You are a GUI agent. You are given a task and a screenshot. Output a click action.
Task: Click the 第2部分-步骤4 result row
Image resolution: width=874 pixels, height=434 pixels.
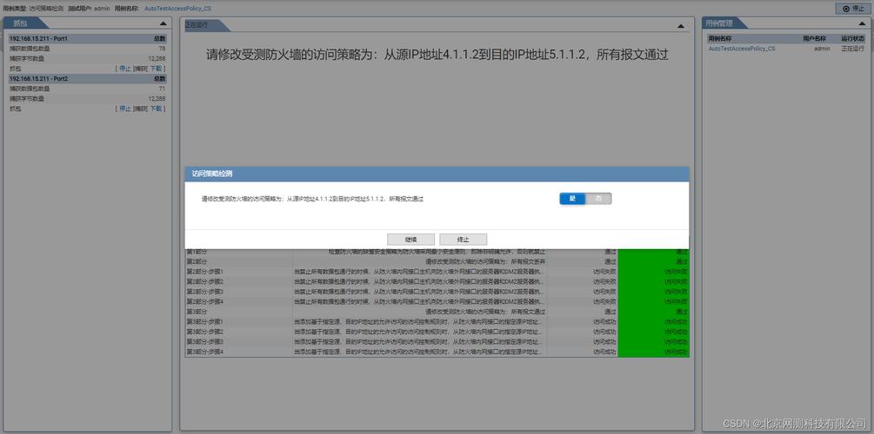click(x=437, y=301)
